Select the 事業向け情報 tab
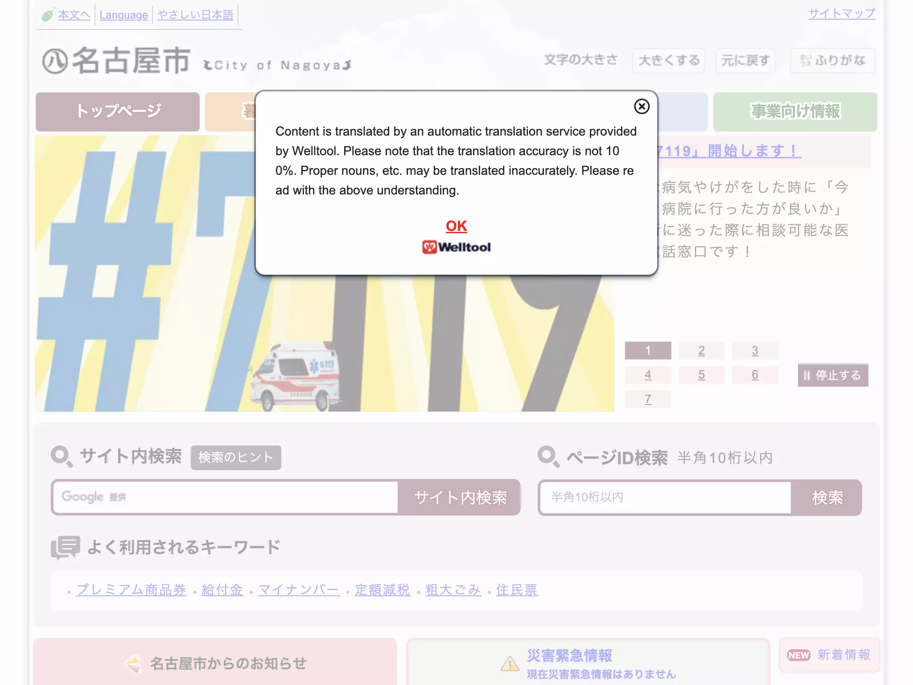Viewport: 913px width, 685px height. (795, 111)
